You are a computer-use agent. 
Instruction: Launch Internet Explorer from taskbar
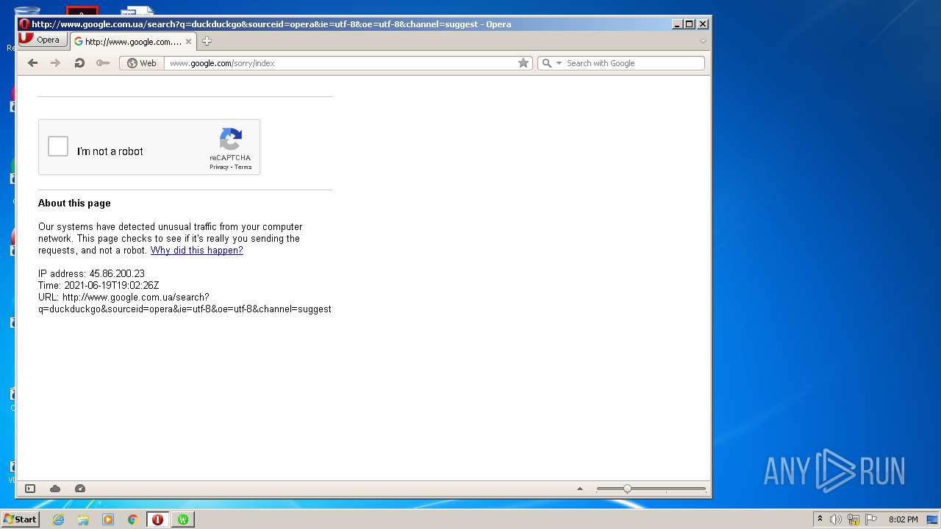(58, 519)
